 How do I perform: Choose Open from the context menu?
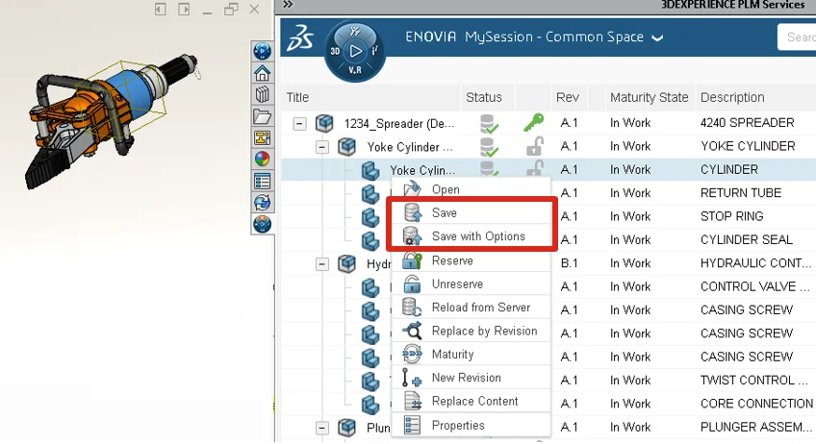471,189
